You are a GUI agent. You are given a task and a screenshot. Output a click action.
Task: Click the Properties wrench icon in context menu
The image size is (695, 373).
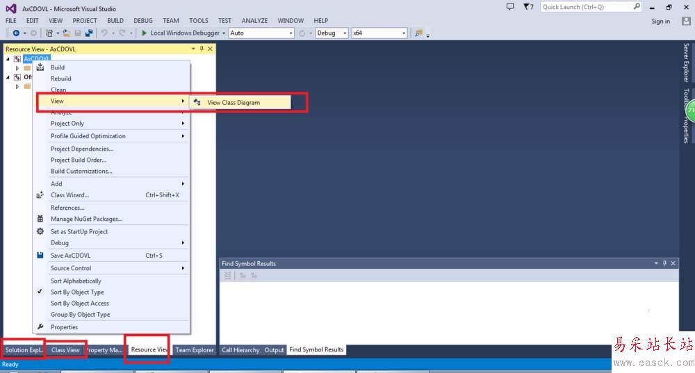(x=40, y=327)
